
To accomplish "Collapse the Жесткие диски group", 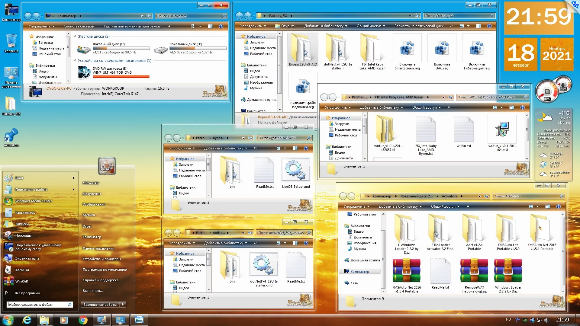I will 75,36.
